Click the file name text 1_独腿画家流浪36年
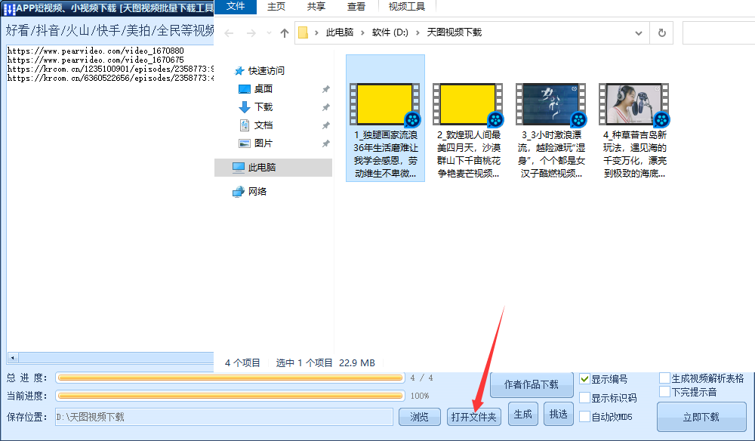Screen dimensions: 755x441 pyautogui.click(x=386, y=154)
